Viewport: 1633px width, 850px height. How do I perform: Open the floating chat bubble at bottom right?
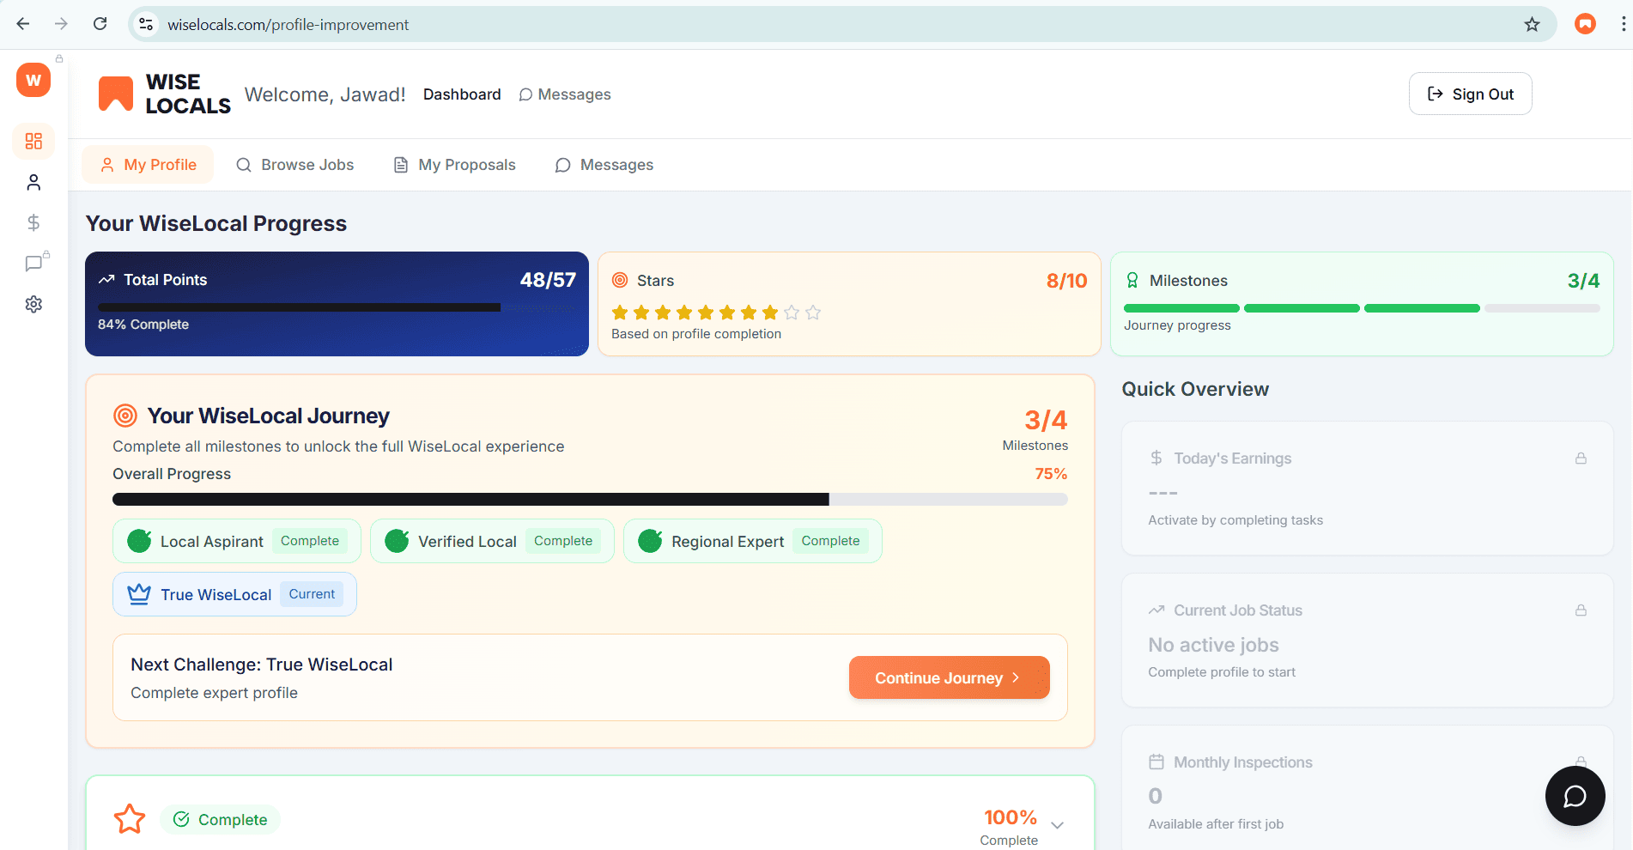pos(1575,796)
